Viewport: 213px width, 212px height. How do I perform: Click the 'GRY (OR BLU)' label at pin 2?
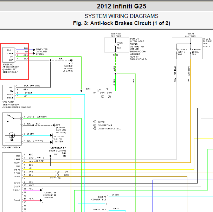coord(36,158)
